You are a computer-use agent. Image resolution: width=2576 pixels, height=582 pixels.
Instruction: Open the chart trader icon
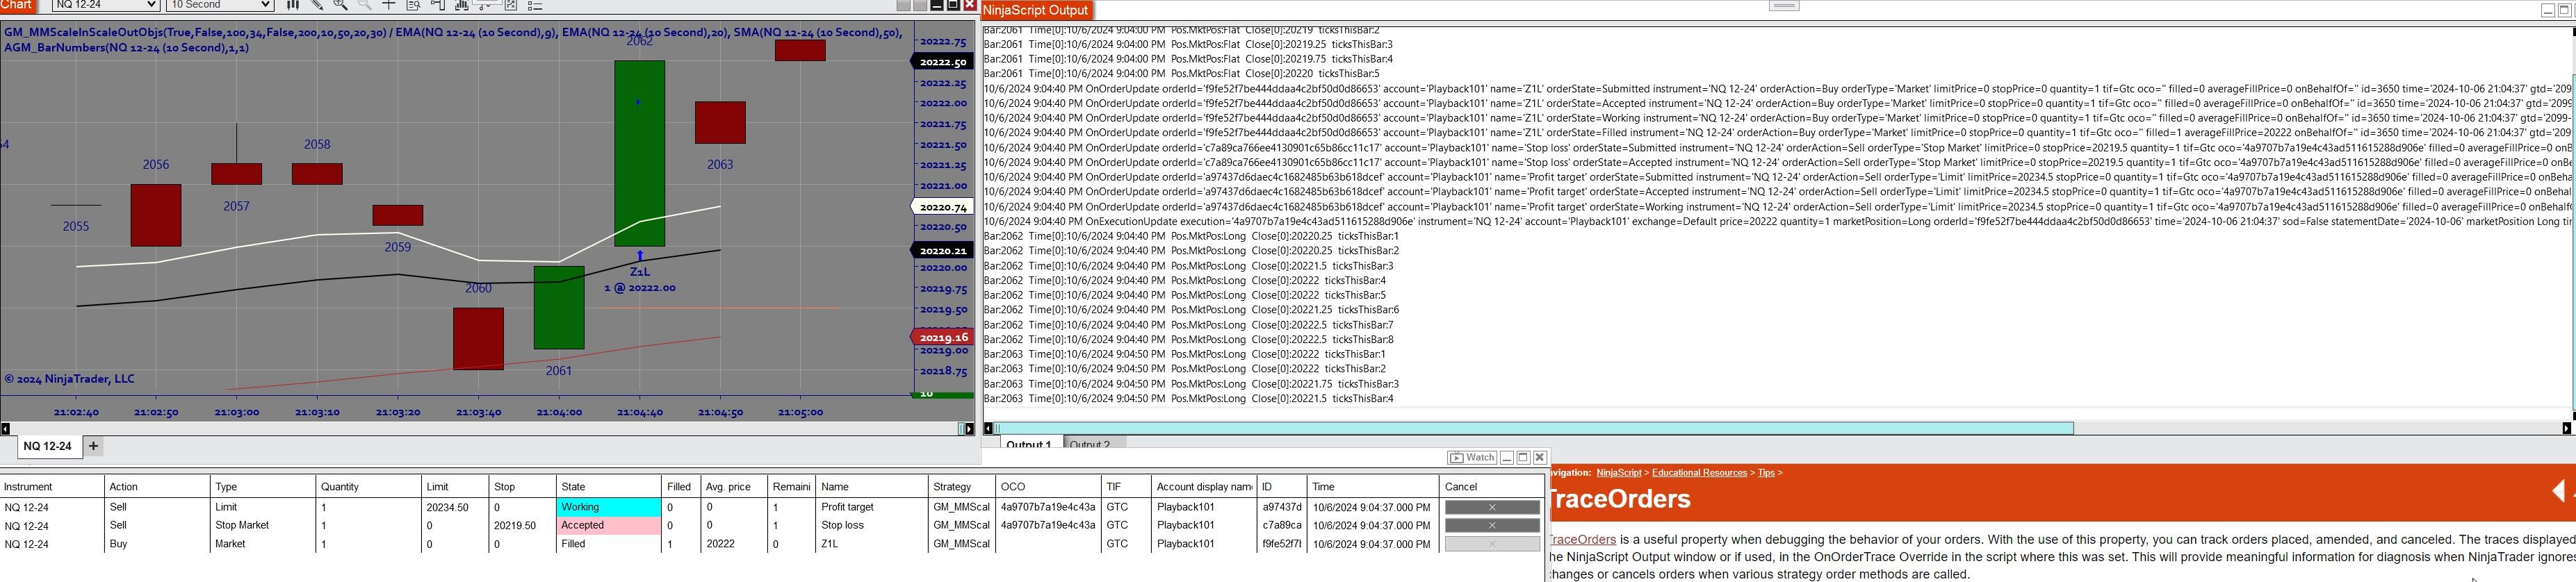[x=438, y=5]
